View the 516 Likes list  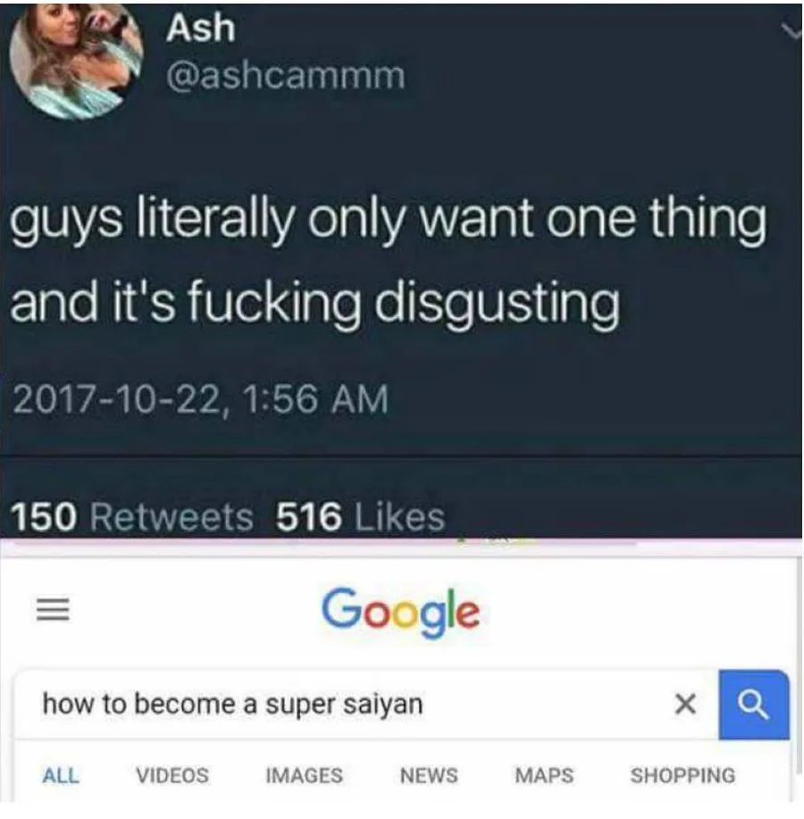click(361, 517)
